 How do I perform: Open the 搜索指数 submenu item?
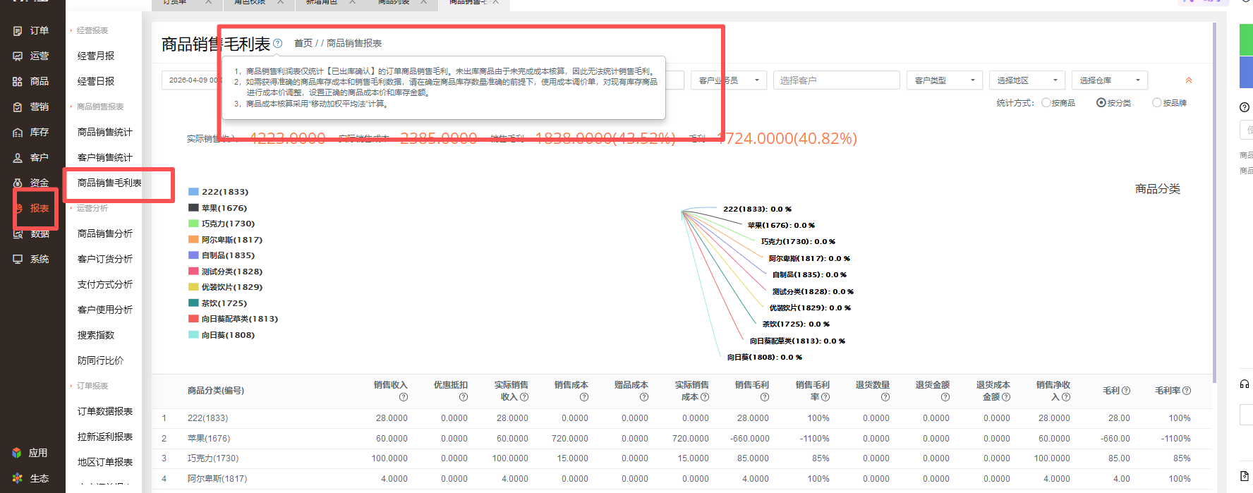point(96,335)
